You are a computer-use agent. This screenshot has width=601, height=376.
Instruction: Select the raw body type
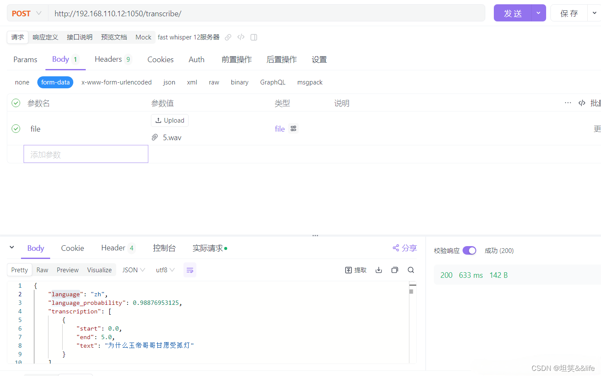coord(214,82)
